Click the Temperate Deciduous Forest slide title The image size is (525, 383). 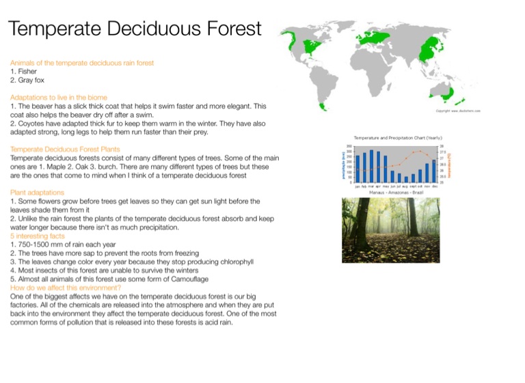[135, 29]
